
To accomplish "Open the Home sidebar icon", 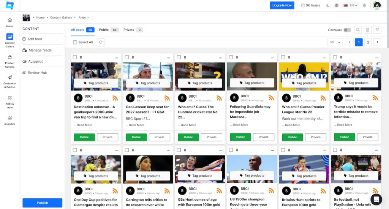I will (x=9, y=22).
